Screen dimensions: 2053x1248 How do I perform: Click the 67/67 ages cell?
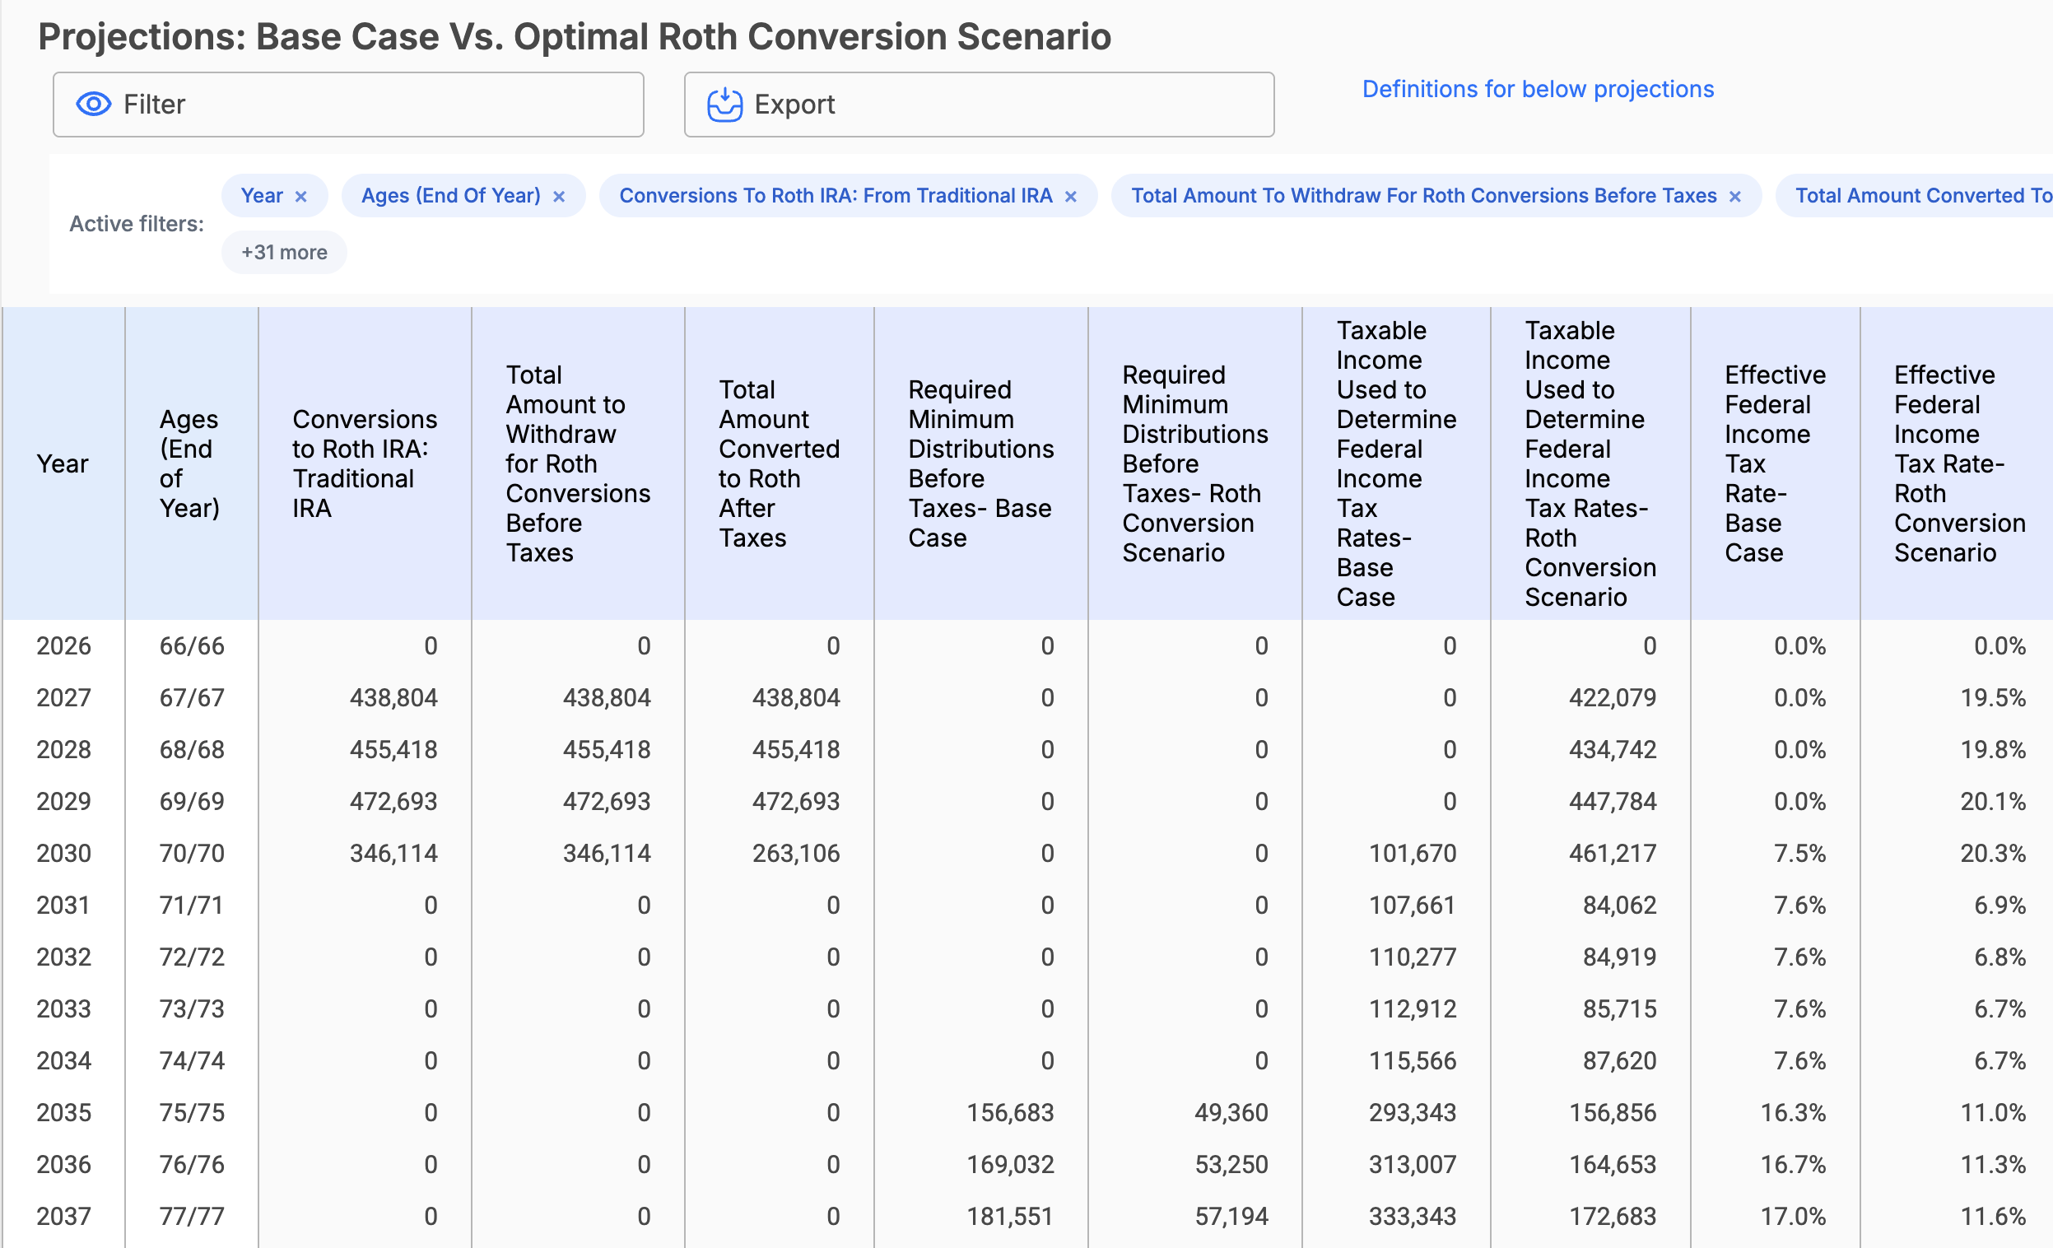click(x=192, y=698)
